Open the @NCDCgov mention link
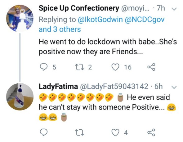The height and width of the screenshot is (142, 183). 145,19
